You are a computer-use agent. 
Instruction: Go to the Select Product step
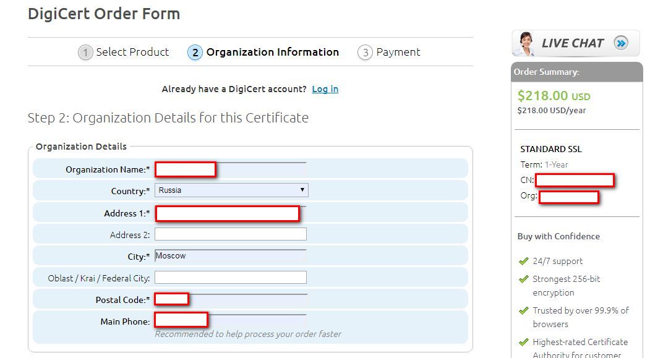pyautogui.click(x=132, y=53)
